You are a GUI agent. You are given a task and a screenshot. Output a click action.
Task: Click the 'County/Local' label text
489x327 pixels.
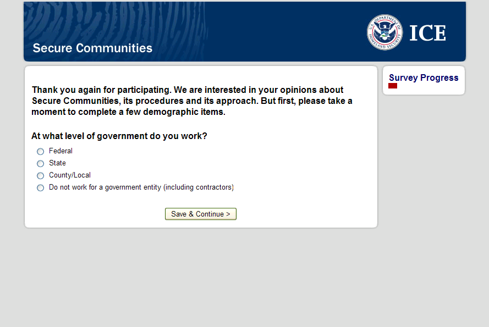[x=70, y=175]
